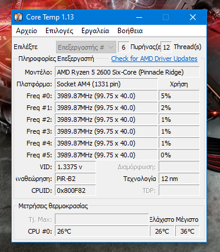Screen dimensions: 220x252
Task: Click the thread count field showing 12
Action: (166, 47)
